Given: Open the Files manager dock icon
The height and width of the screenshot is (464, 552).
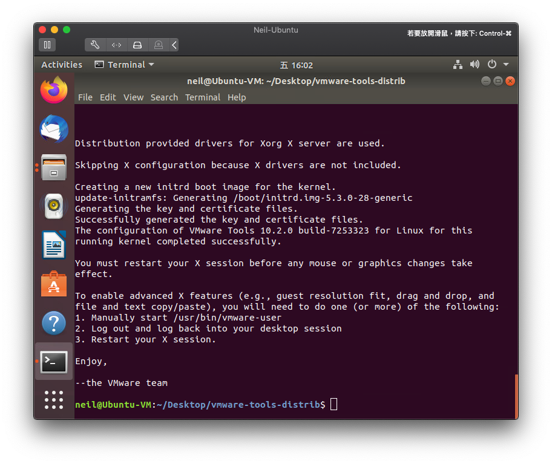Looking at the screenshot, I should [x=54, y=168].
